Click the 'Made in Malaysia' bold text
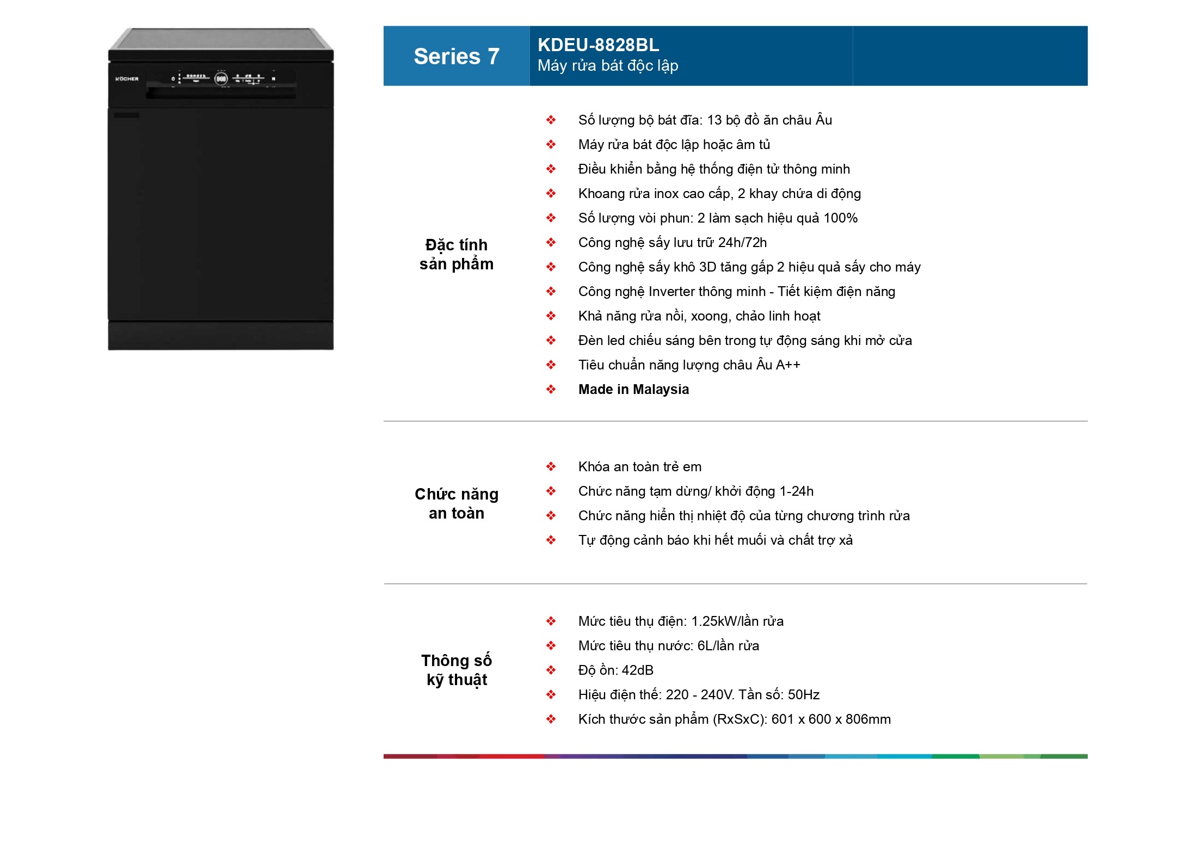Image resolution: width=1202 pixels, height=850 pixels. (x=633, y=390)
